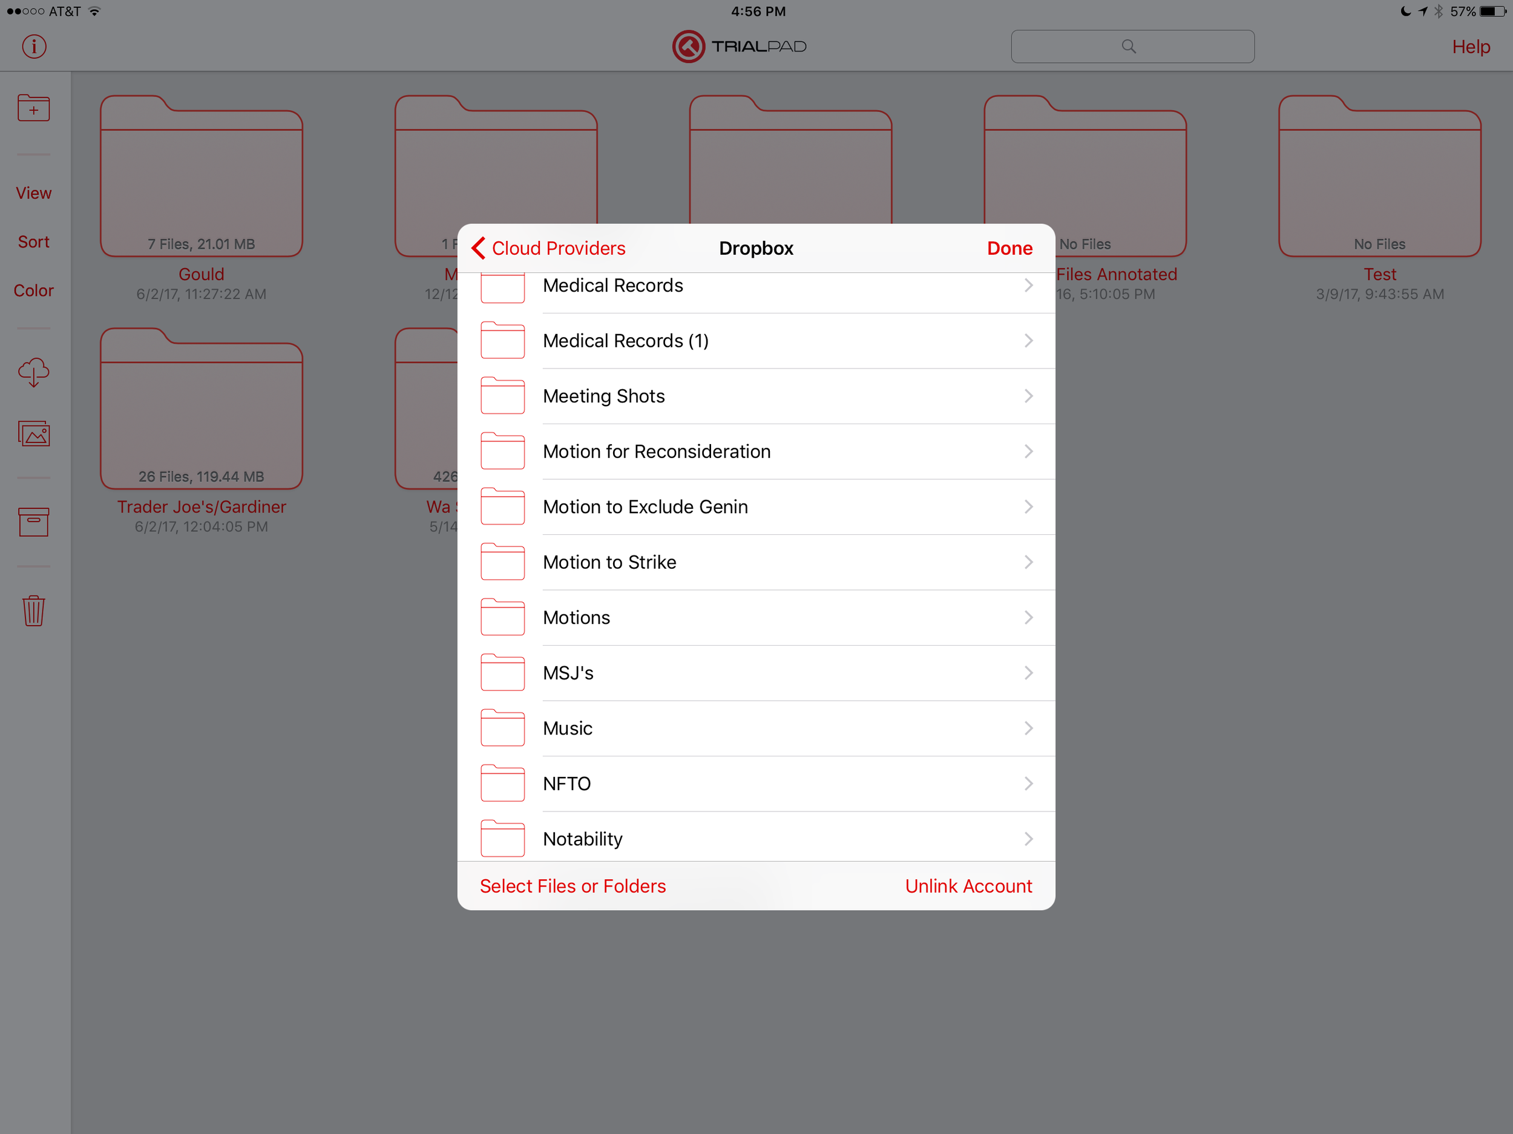Open Motion for Reconsideration folder
This screenshot has width=1513, height=1134.
[756, 451]
